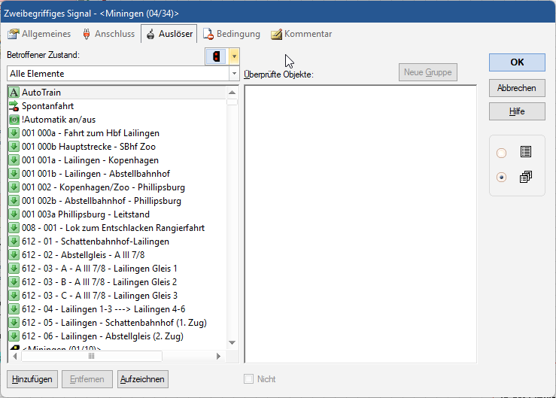
Task: Click the AutoTrain icon in the list
Action: point(14,93)
